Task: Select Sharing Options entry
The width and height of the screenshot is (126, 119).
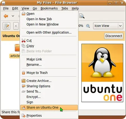Action: (38, 86)
